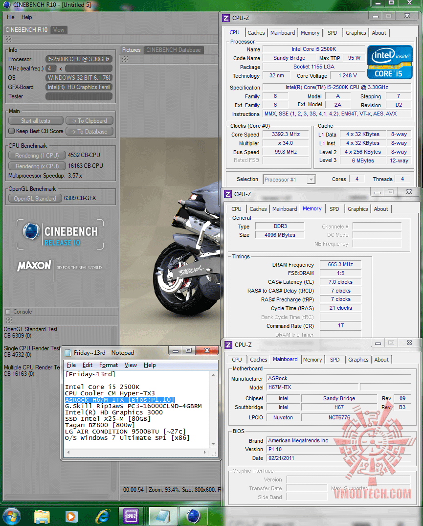Screen dimensions: 423x526
Task: Open Graphics tab in Mainboard CPU-Z window
Action: pyautogui.click(x=358, y=360)
